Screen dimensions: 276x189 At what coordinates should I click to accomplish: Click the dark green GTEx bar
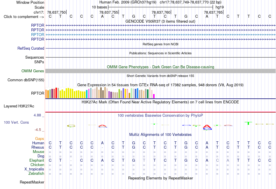(x=148, y=94)
